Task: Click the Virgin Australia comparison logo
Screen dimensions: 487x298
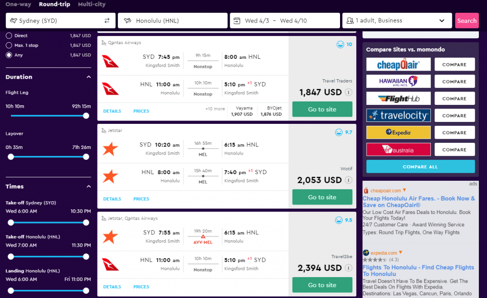Action: point(399,149)
